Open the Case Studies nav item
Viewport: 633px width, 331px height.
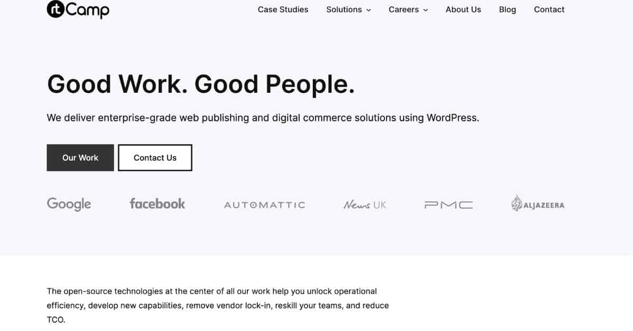coord(283,9)
